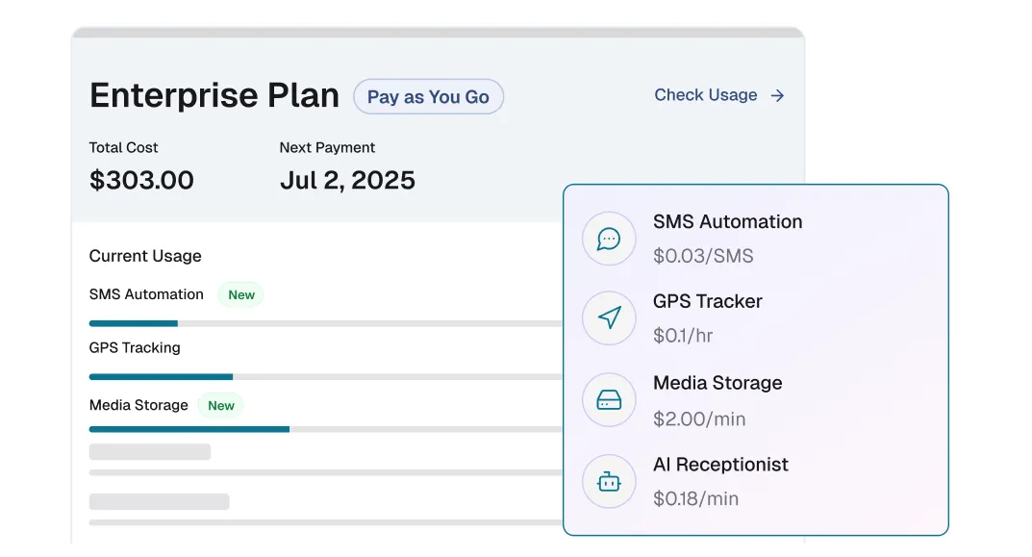Select the Current Usage heading
Viewport: 1032px width, 557px height.
(145, 256)
